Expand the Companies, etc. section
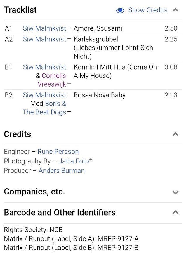This screenshot has width=186, height=264. (175, 192)
